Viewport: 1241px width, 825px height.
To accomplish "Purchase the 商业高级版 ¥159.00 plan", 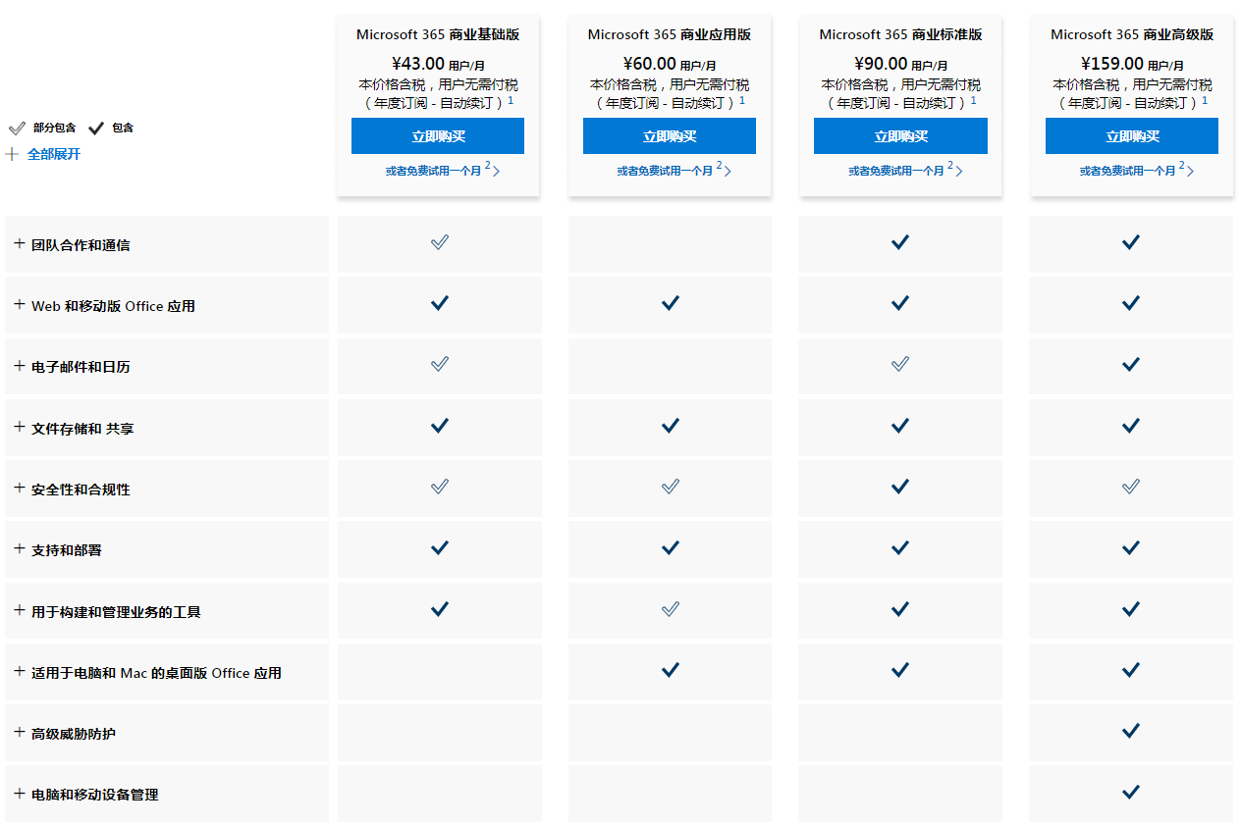I will point(1132,136).
